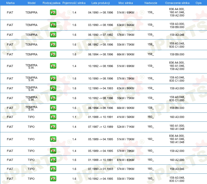Click FIAT brand in Tipo 41kW row
The height and width of the screenshot is (184, 207).
coord(10,117)
